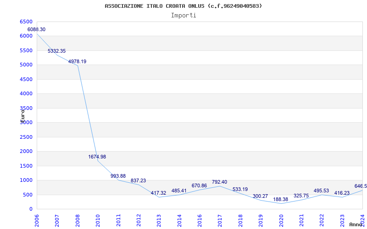The height and width of the screenshot is (229, 367).
Task: Select the 495.53 data label
Action: click(x=322, y=191)
